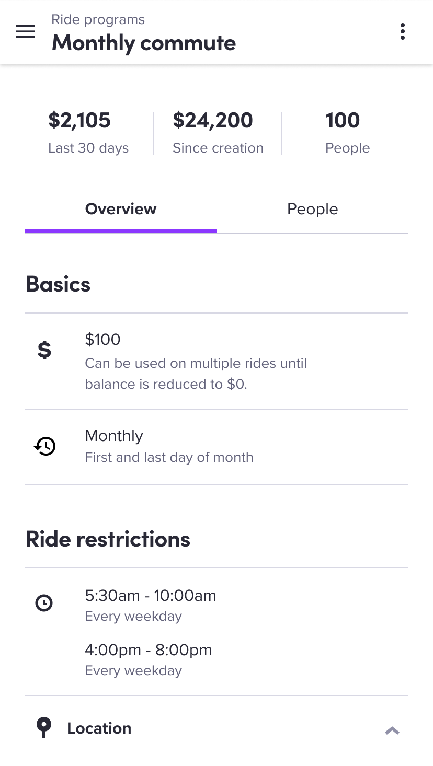Click the $24,200 Since creation stat

click(x=218, y=133)
